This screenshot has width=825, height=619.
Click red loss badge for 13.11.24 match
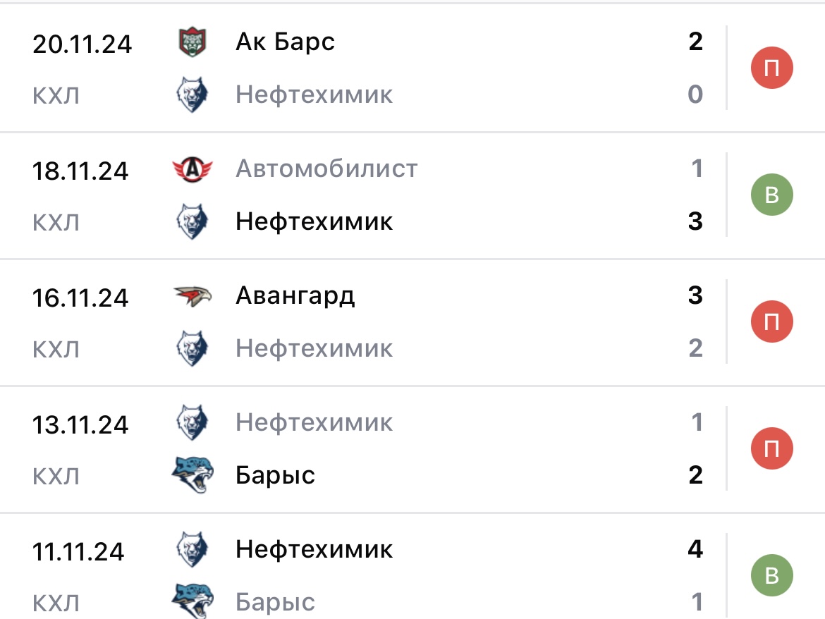click(x=771, y=449)
